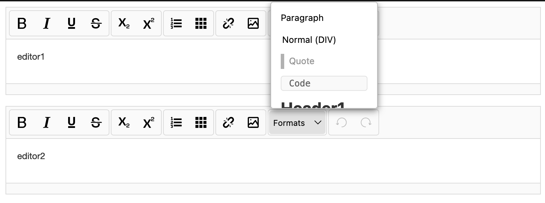This screenshot has width=545, height=203.
Task: Open the Formats dropdown in editor2
Action: [x=297, y=122]
